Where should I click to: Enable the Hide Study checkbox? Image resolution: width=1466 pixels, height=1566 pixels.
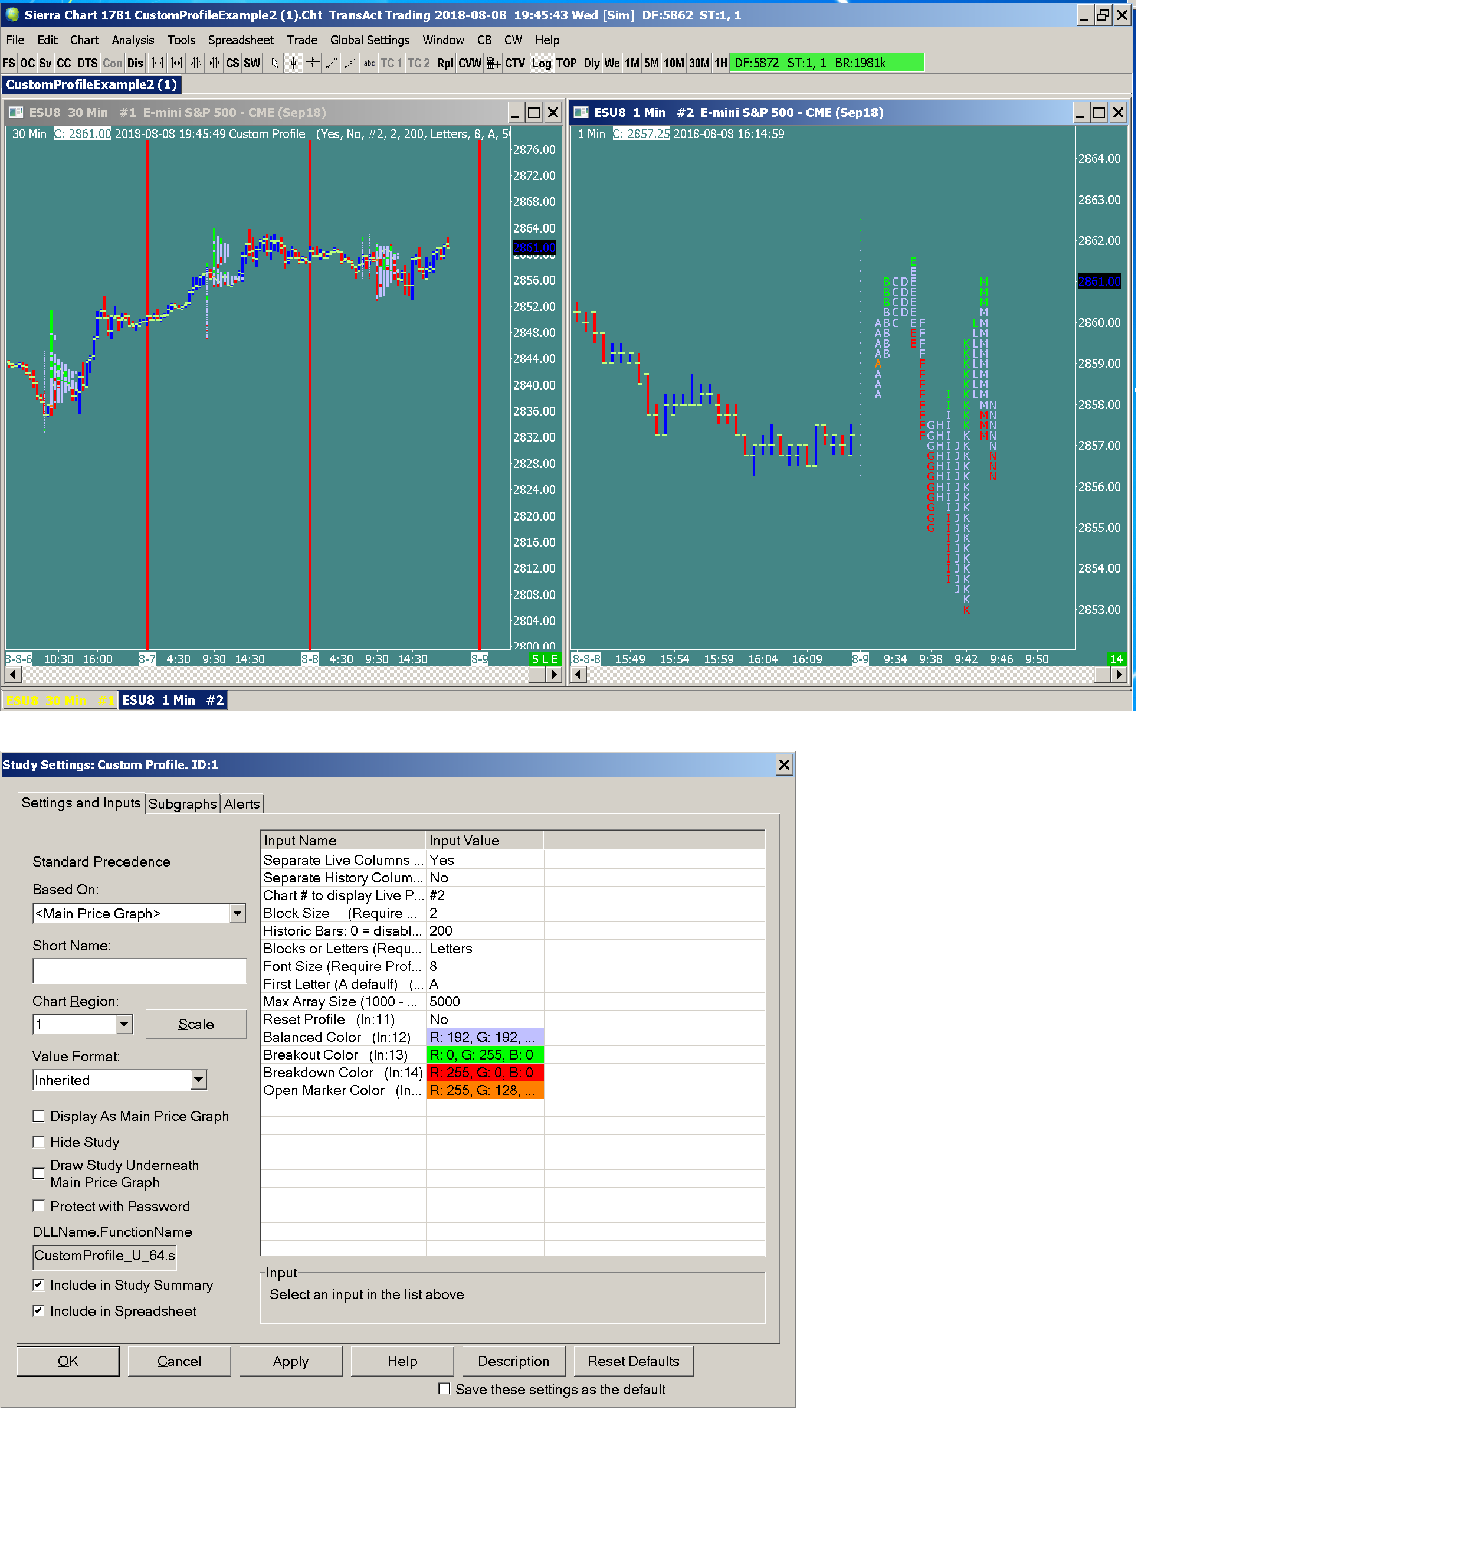click(38, 1142)
